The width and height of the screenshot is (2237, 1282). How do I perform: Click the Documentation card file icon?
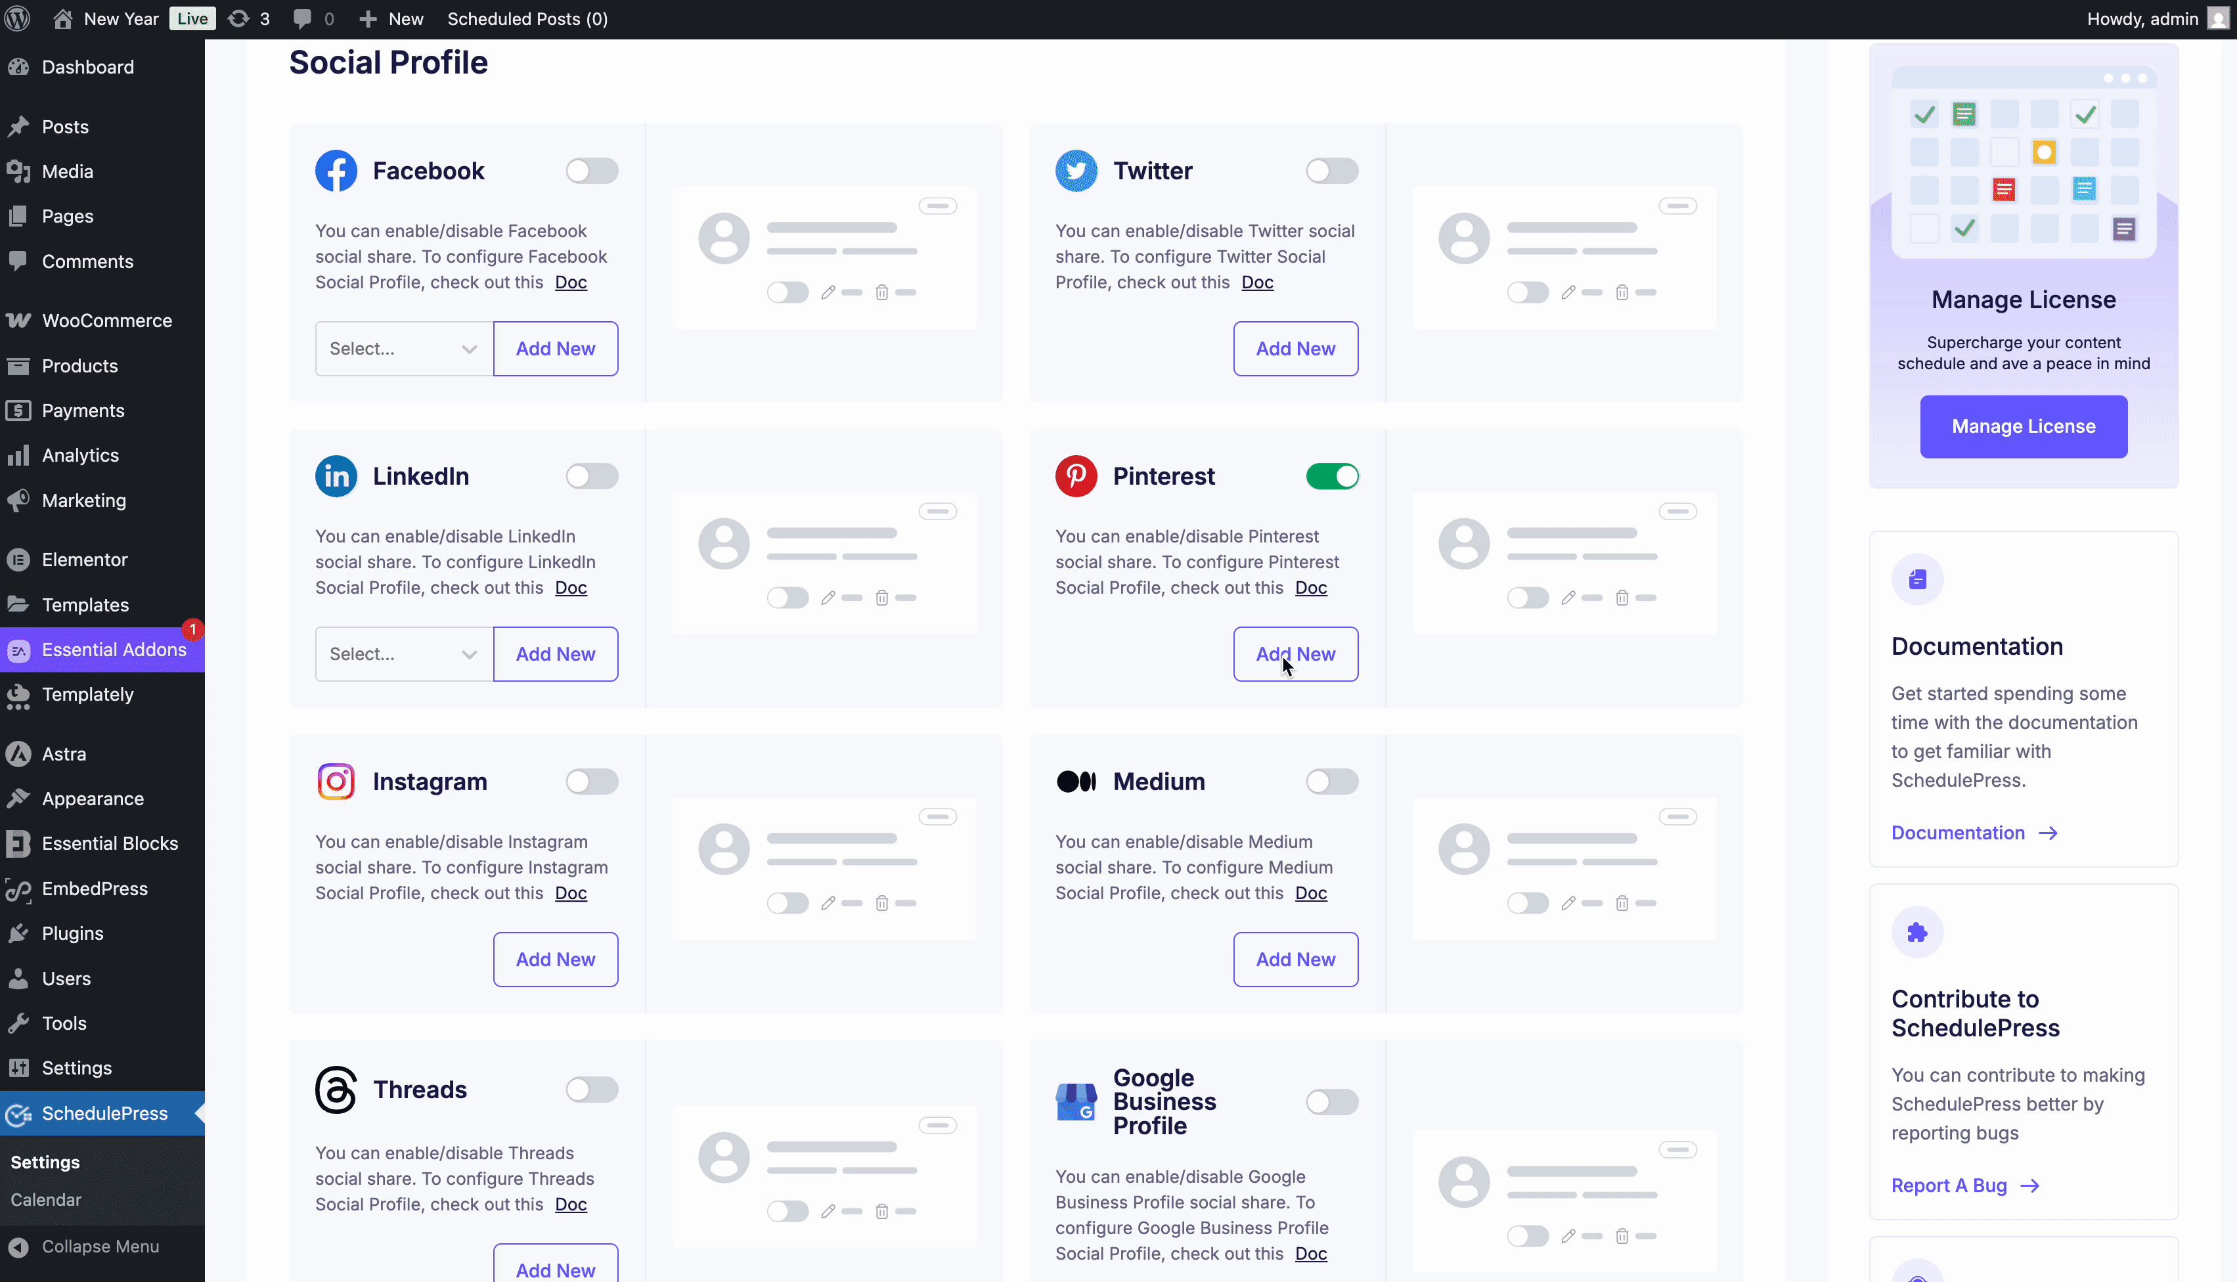click(1917, 579)
